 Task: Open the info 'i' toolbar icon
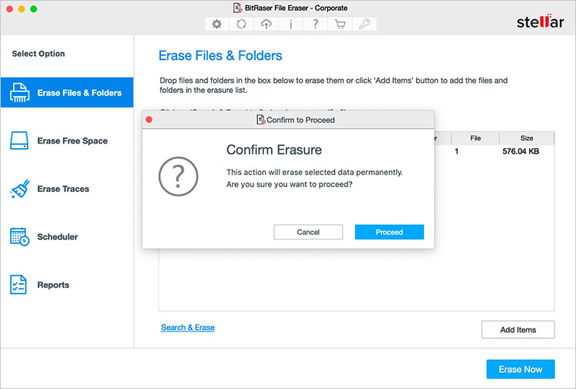tap(290, 25)
